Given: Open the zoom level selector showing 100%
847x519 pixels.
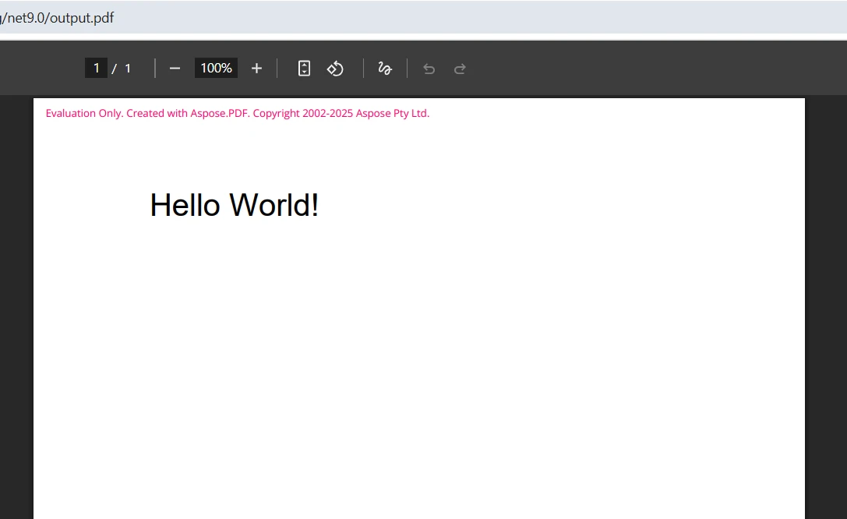Looking at the screenshot, I should tap(216, 68).
